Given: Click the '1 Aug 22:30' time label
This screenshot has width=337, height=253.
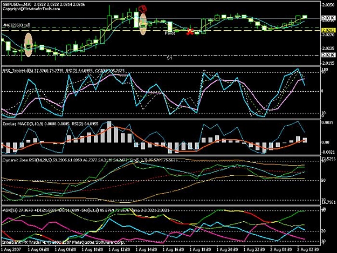Looking at the screenshot, I should tap(255, 250).
